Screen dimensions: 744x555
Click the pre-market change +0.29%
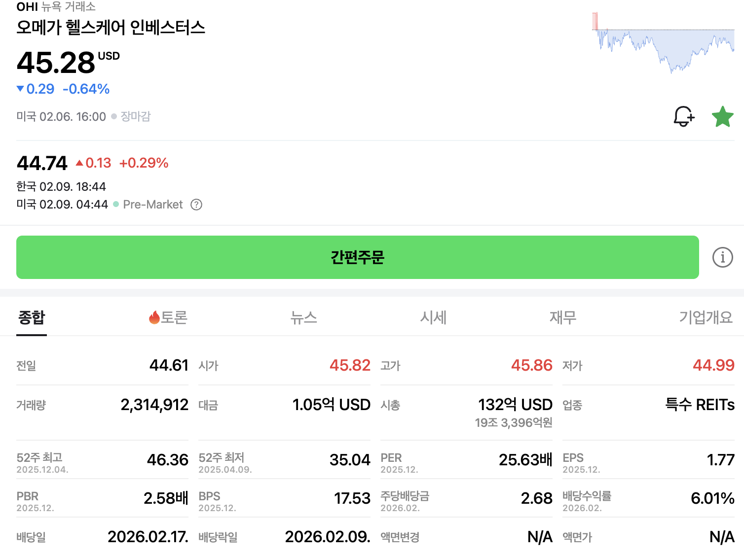tap(144, 163)
